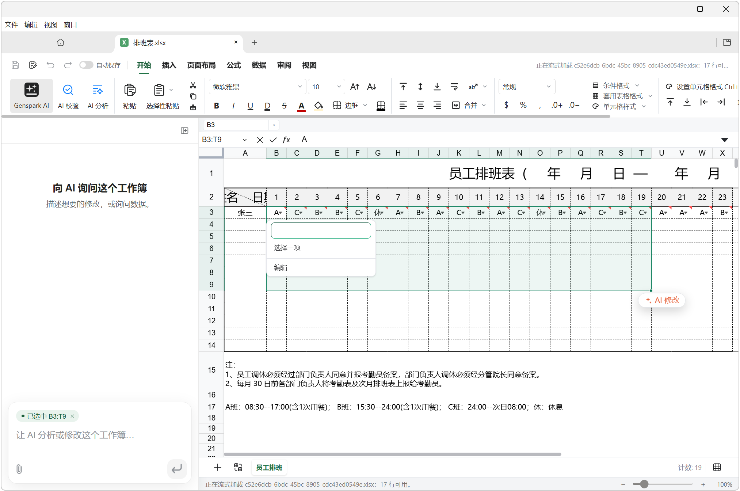740x491 pixels.
Task: Expand 单元格样式 dropdown
Action: 644,107
